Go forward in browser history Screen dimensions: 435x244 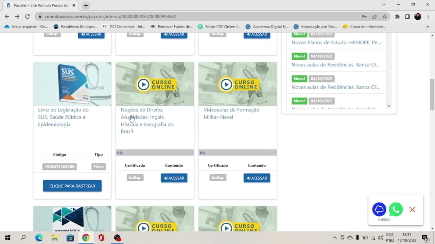[x=17, y=16]
